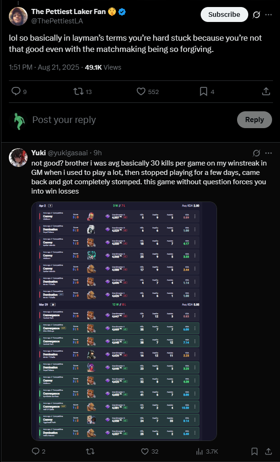This screenshot has width=280, height=462.
Task: Repost Yuki's reply
Action: point(91,451)
